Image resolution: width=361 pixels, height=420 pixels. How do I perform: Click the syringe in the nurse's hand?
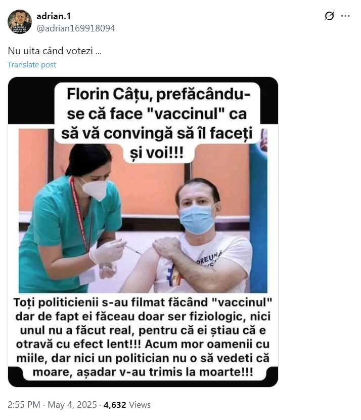click(x=133, y=249)
